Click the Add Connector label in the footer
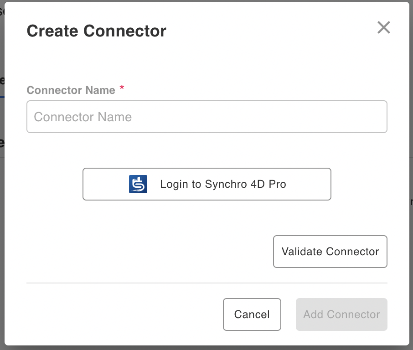This screenshot has width=413, height=350. (341, 314)
